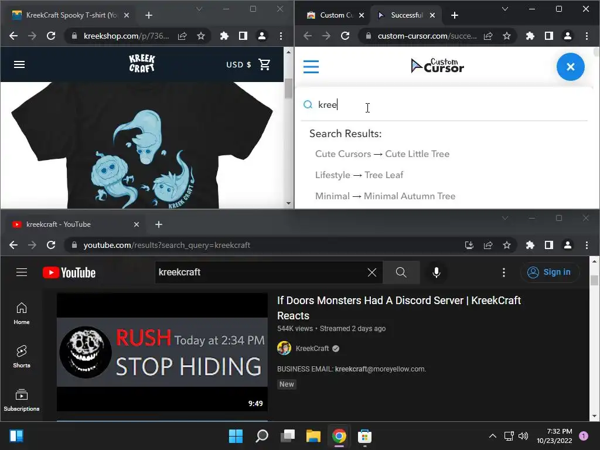Screen dimensions: 600x450
Task: Open new tab in YouTube window
Action: coord(159,224)
